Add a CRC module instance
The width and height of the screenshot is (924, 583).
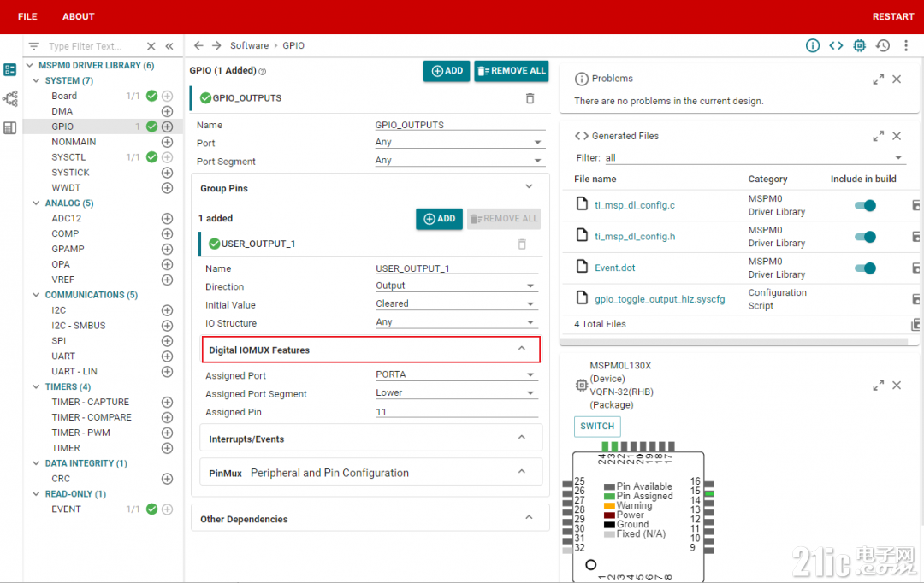point(168,479)
